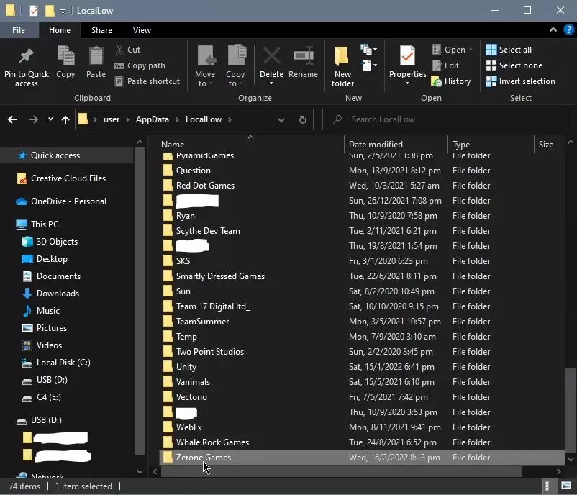This screenshot has width=577, height=495.
Task: Select Quick access in navigation pane
Action: click(67, 155)
